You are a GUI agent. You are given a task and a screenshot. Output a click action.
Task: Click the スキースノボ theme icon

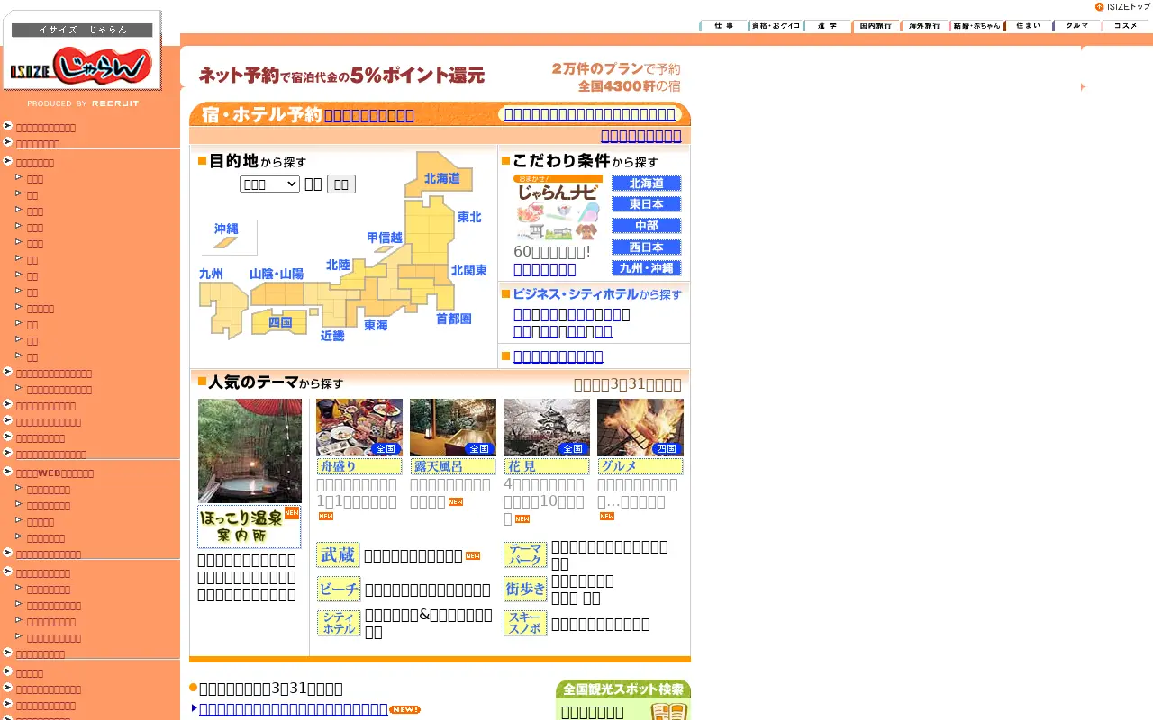coord(525,623)
